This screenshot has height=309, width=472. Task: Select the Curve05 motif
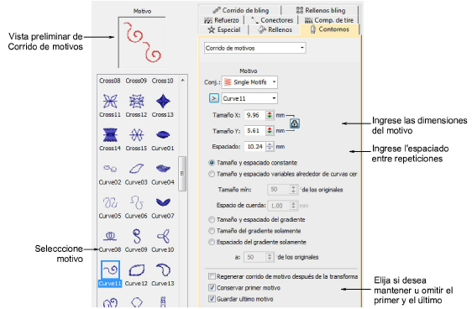coord(110,202)
